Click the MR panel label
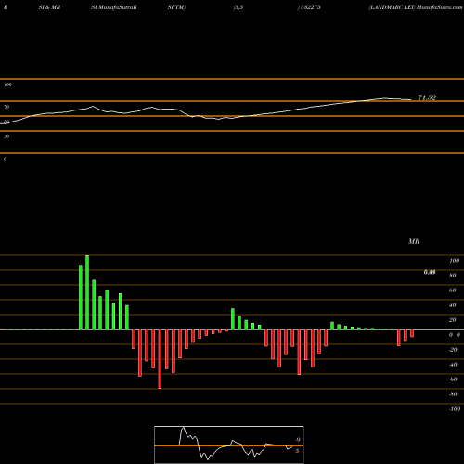Image resolution: width=464 pixels, height=464 pixels. [414, 241]
